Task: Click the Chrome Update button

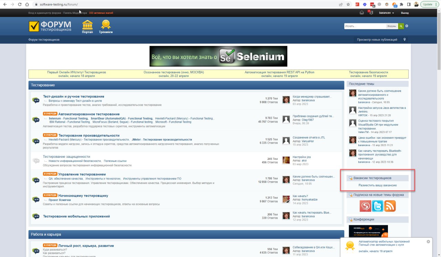Action: [x=430, y=4]
